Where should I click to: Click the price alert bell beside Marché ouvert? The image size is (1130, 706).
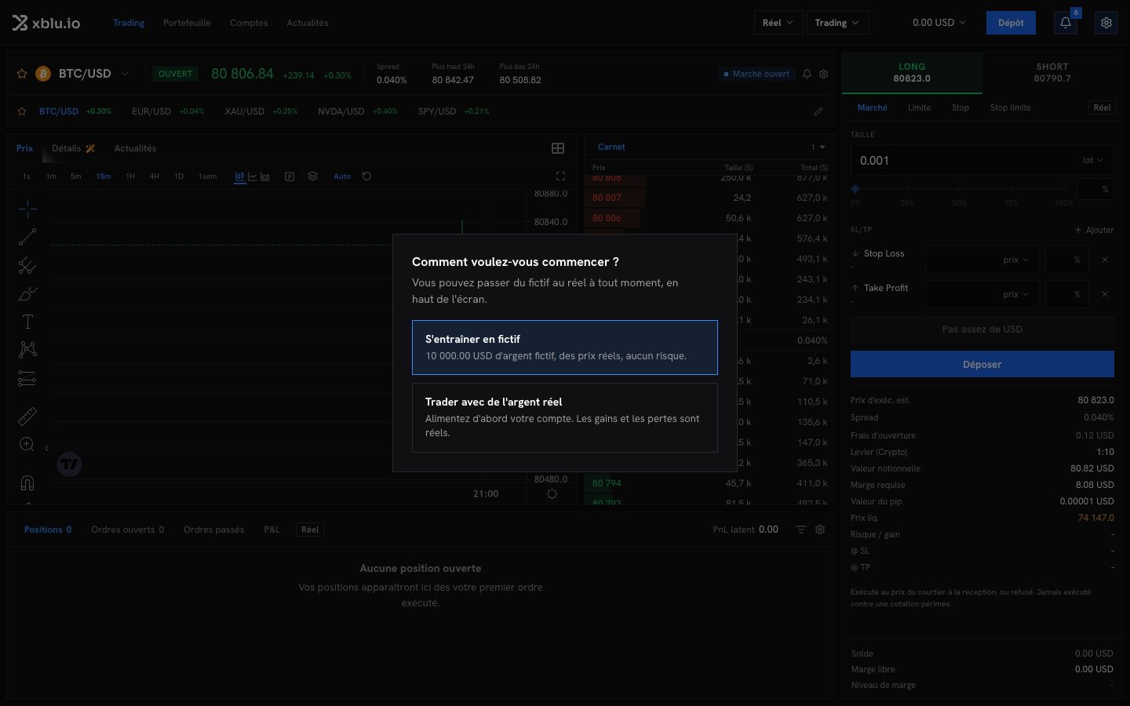(x=807, y=74)
